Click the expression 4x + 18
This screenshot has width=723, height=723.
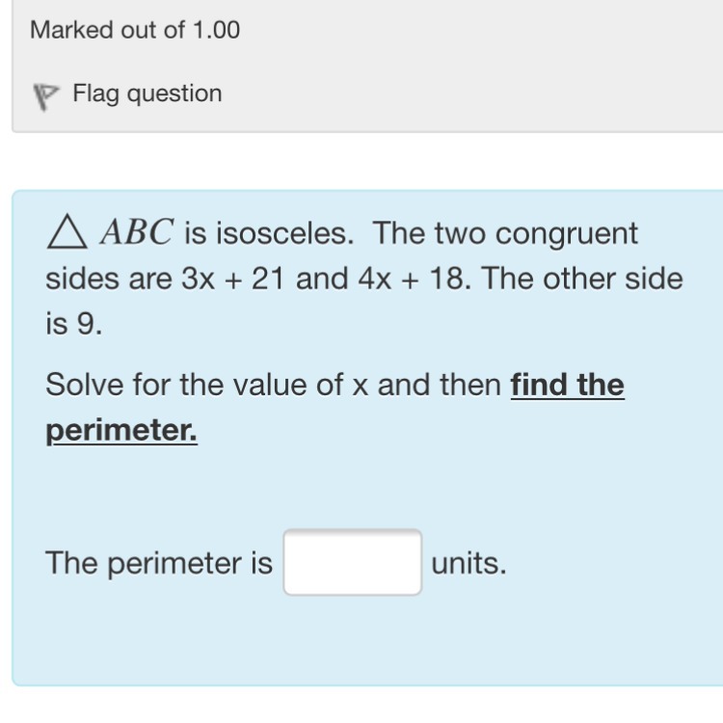tap(413, 280)
